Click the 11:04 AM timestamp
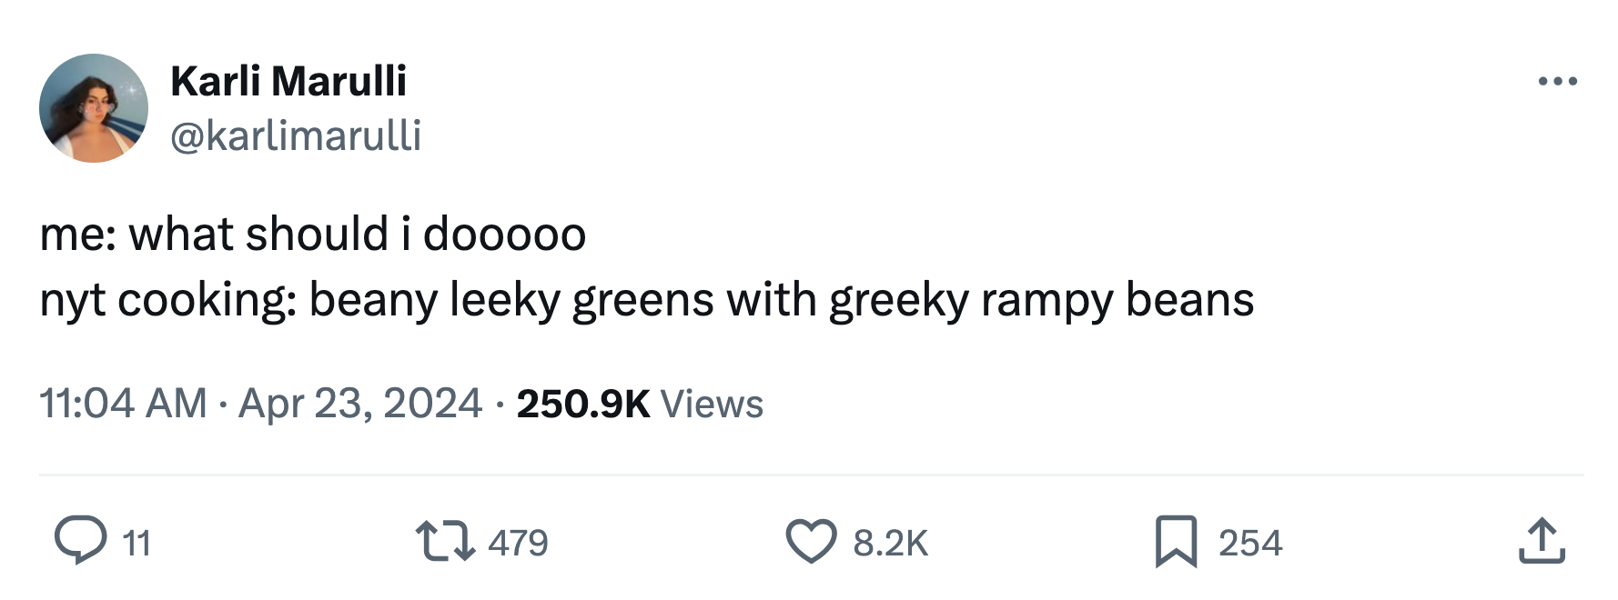This screenshot has height=600, width=1618. click(123, 403)
